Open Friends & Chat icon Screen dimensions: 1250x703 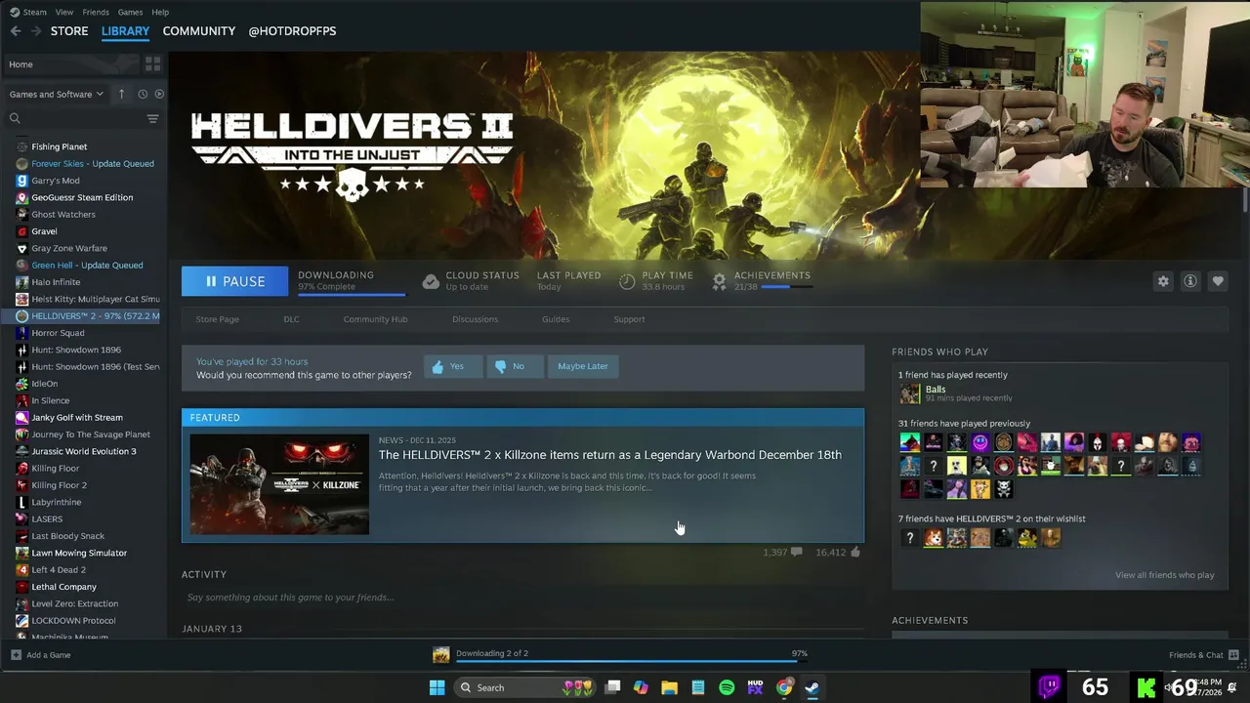[1233, 654]
